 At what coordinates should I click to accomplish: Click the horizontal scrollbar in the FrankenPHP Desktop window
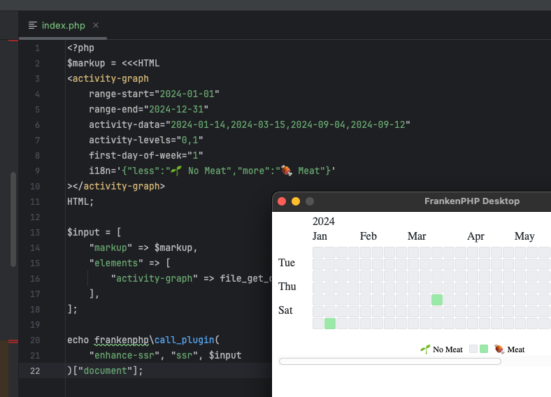[390, 361]
